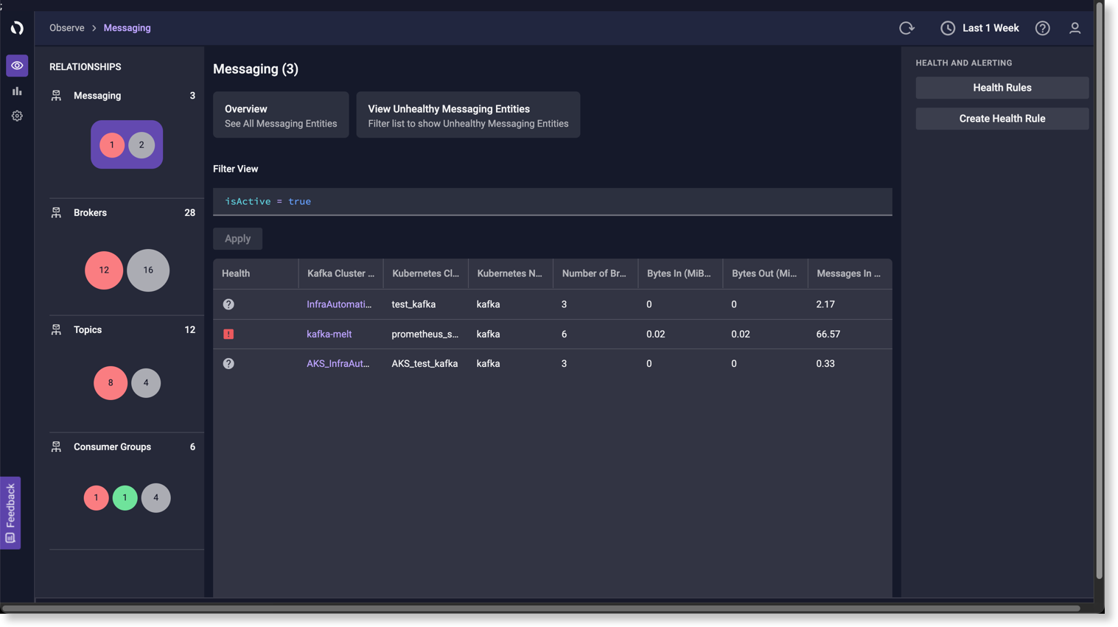Select the red 1 bubble under Messaging
The width and height of the screenshot is (1118, 627).
[112, 145]
